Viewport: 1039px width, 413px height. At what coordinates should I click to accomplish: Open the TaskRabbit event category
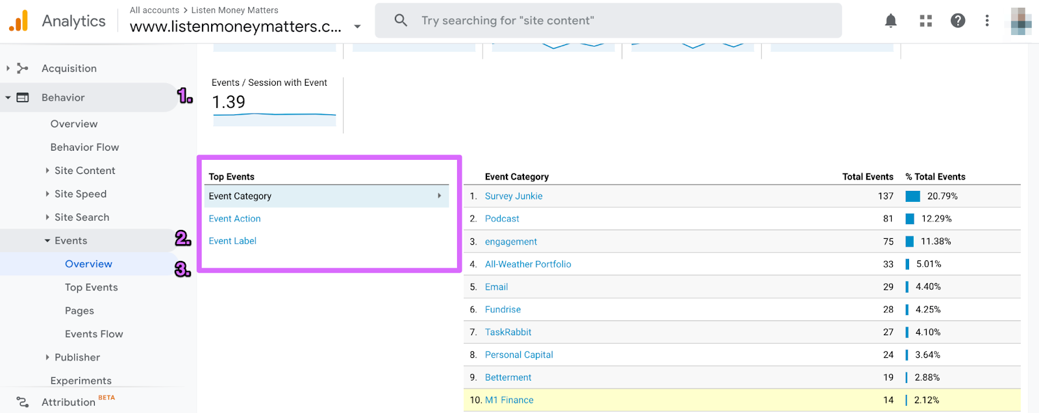click(x=508, y=332)
